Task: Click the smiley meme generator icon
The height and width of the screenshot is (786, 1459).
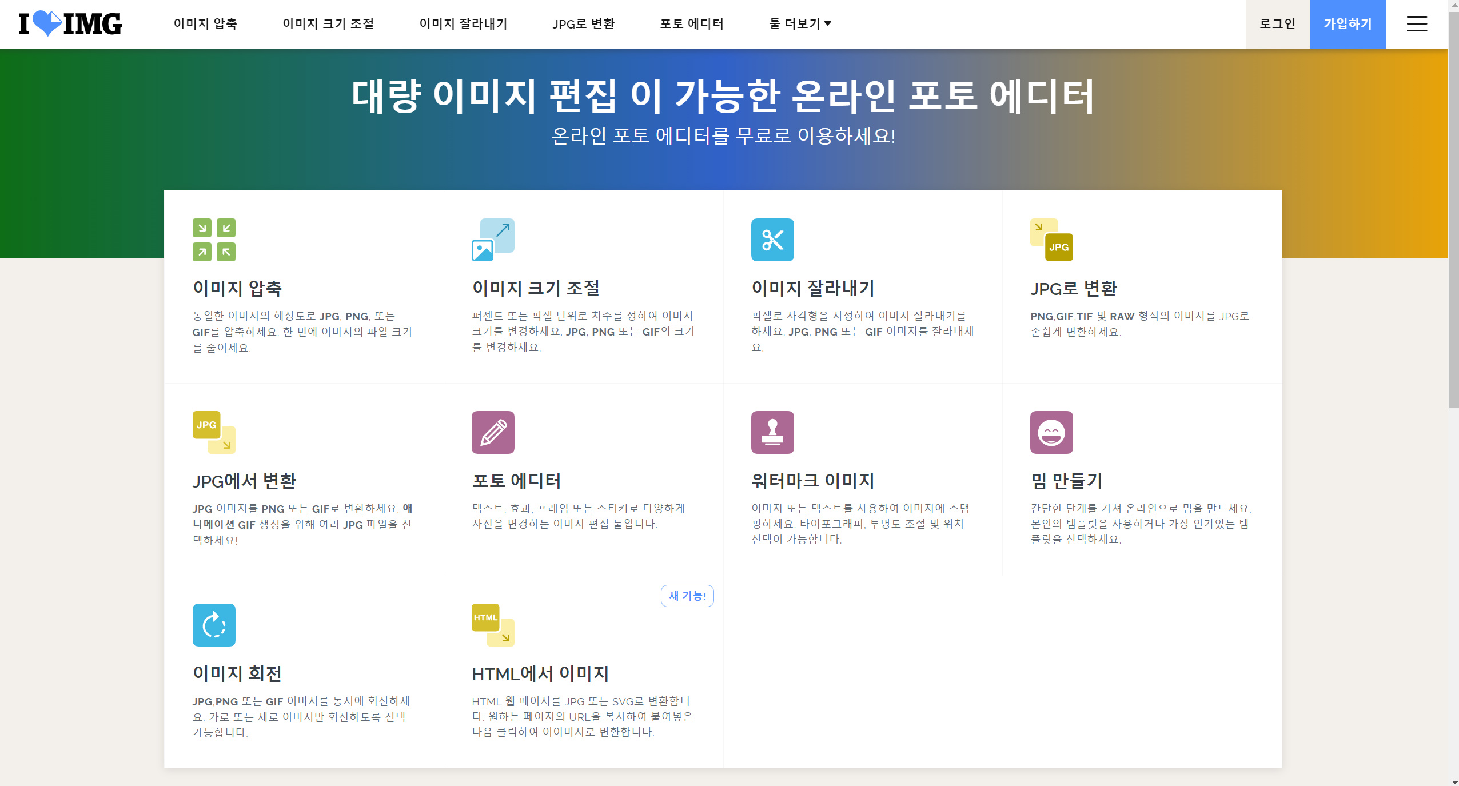Action: point(1051,432)
